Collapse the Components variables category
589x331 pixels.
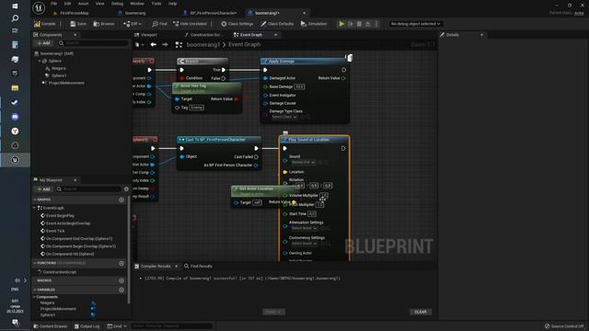click(x=34, y=297)
